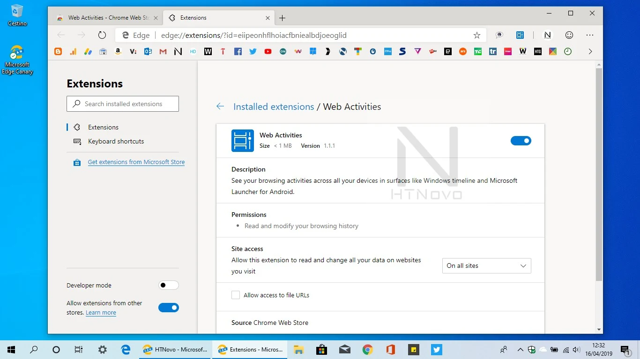Image resolution: width=640 pixels, height=359 pixels.
Task: Click the address bar URL
Action: click(x=253, y=35)
